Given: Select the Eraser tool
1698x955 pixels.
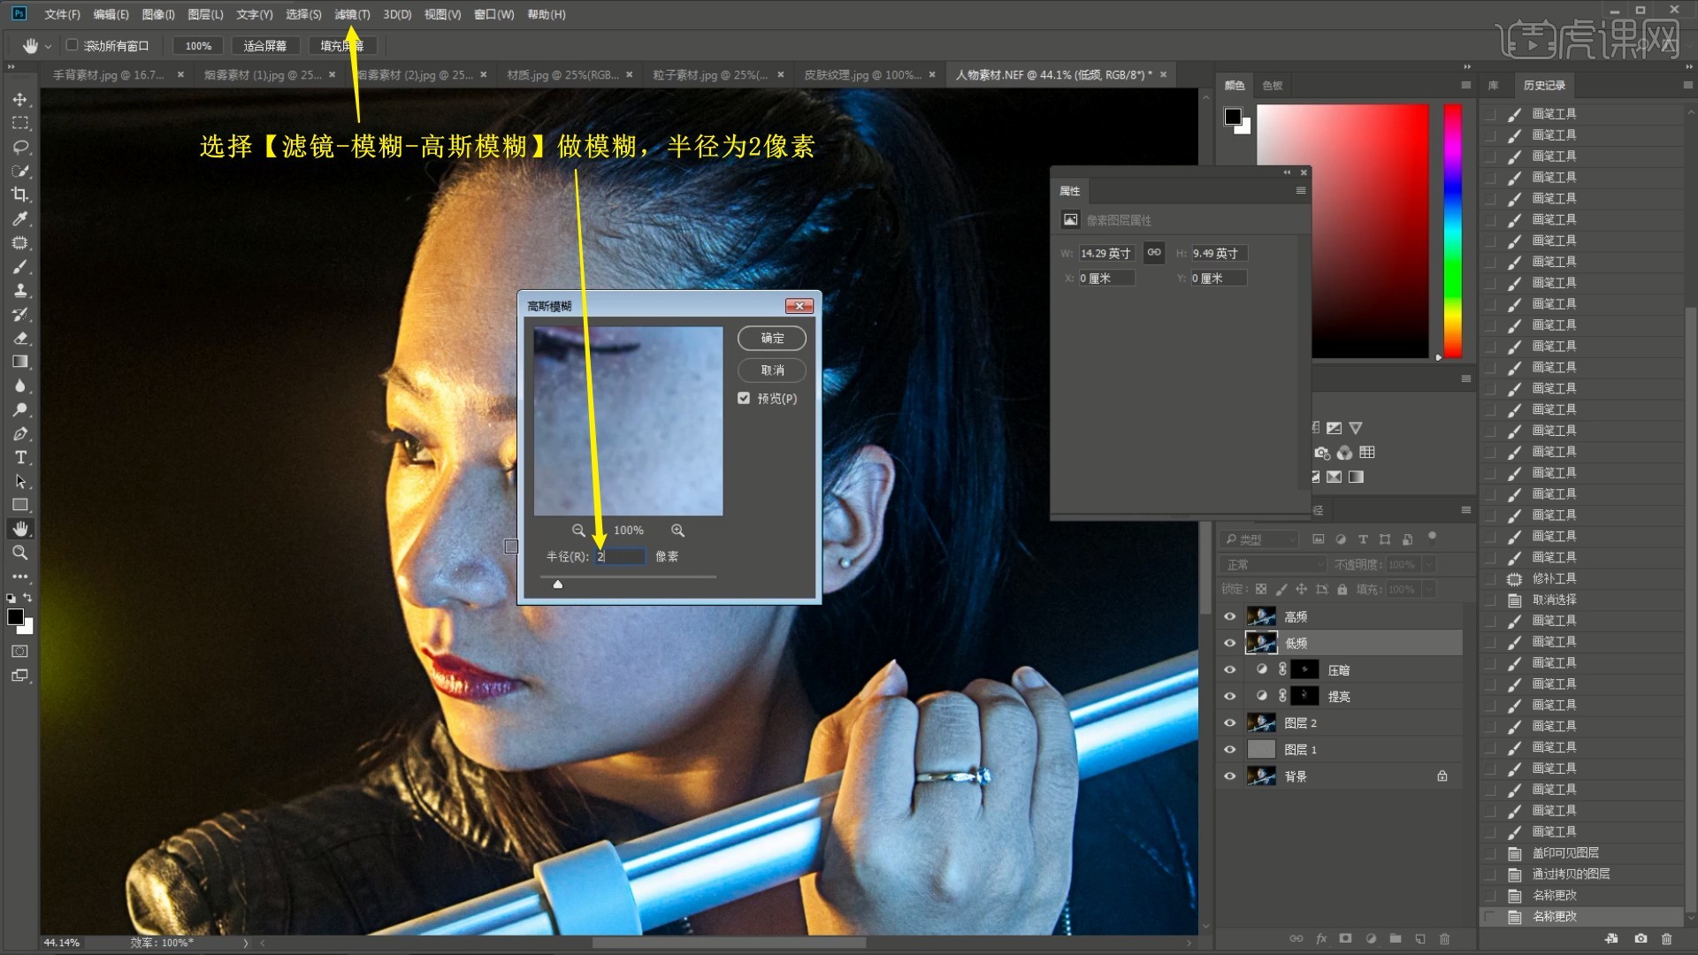Looking at the screenshot, I should pos(19,338).
